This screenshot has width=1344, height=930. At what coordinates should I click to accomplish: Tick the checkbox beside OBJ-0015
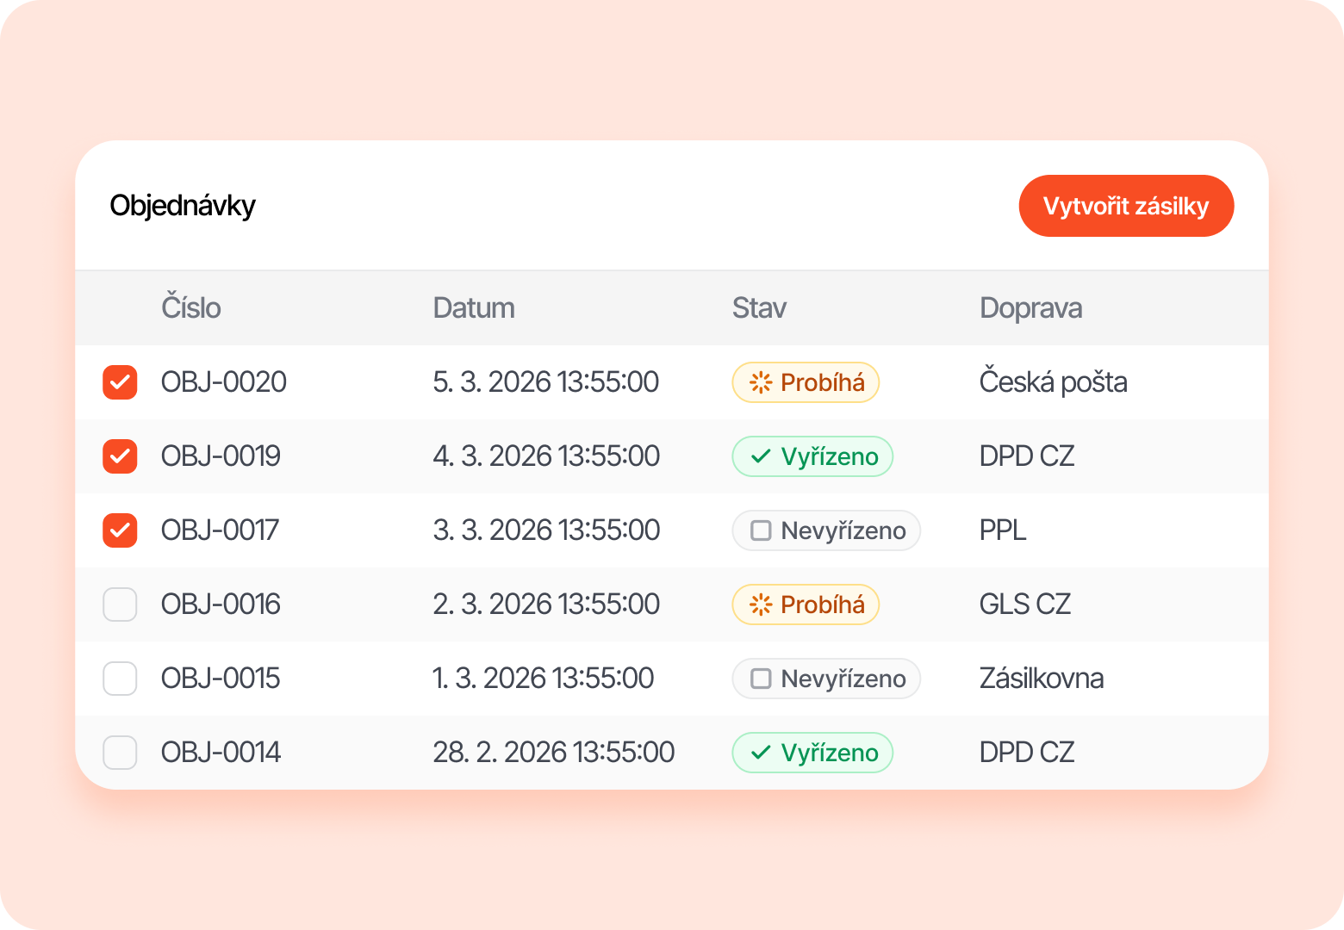point(120,679)
